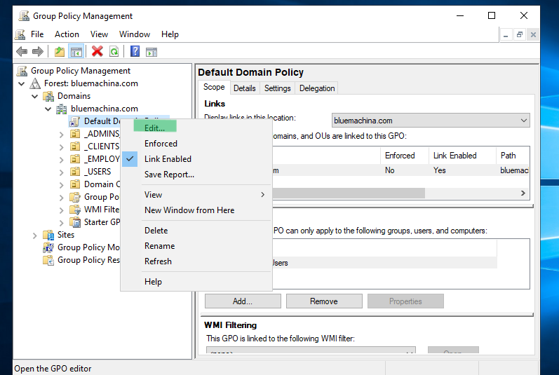559x375 pixels.
Task: Click the Remove button
Action: pyautogui.click(x=324, y=301)
